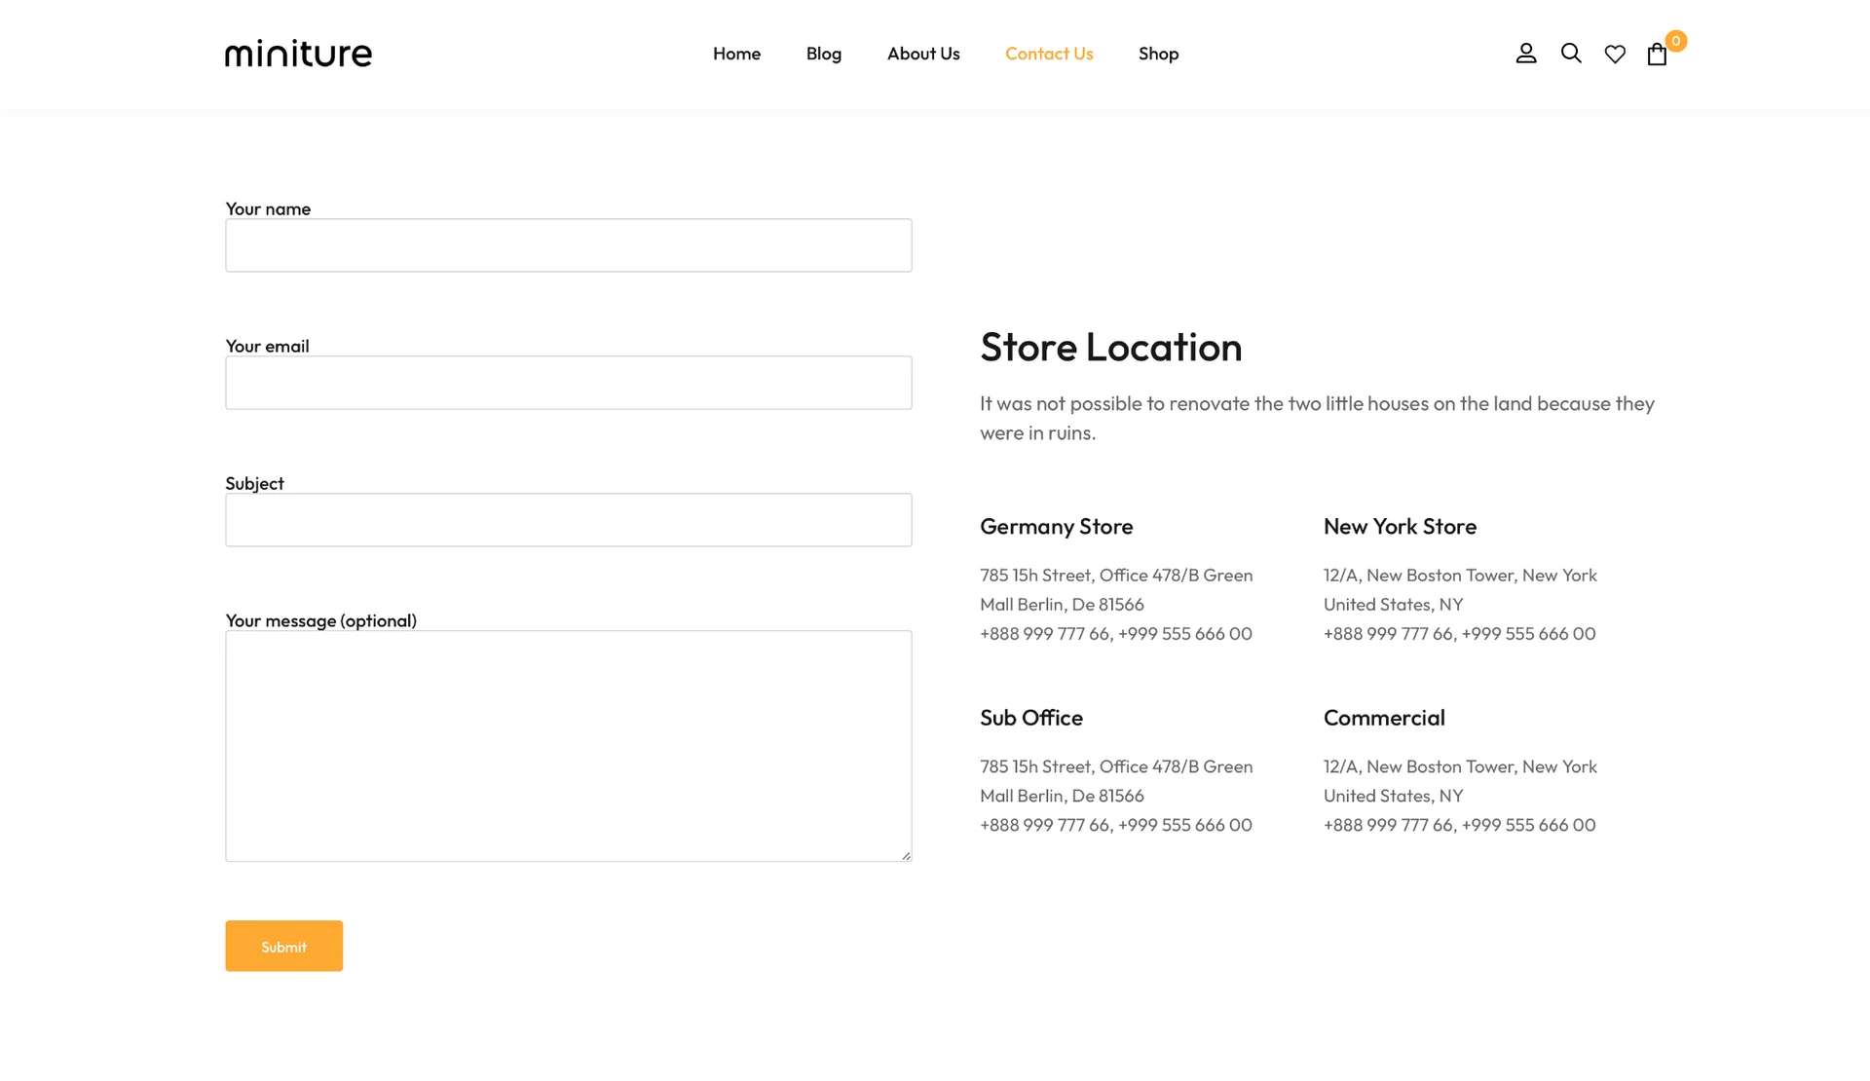Navigate to About Us page
1870x1081 pixels.
(x=922, y=54)
